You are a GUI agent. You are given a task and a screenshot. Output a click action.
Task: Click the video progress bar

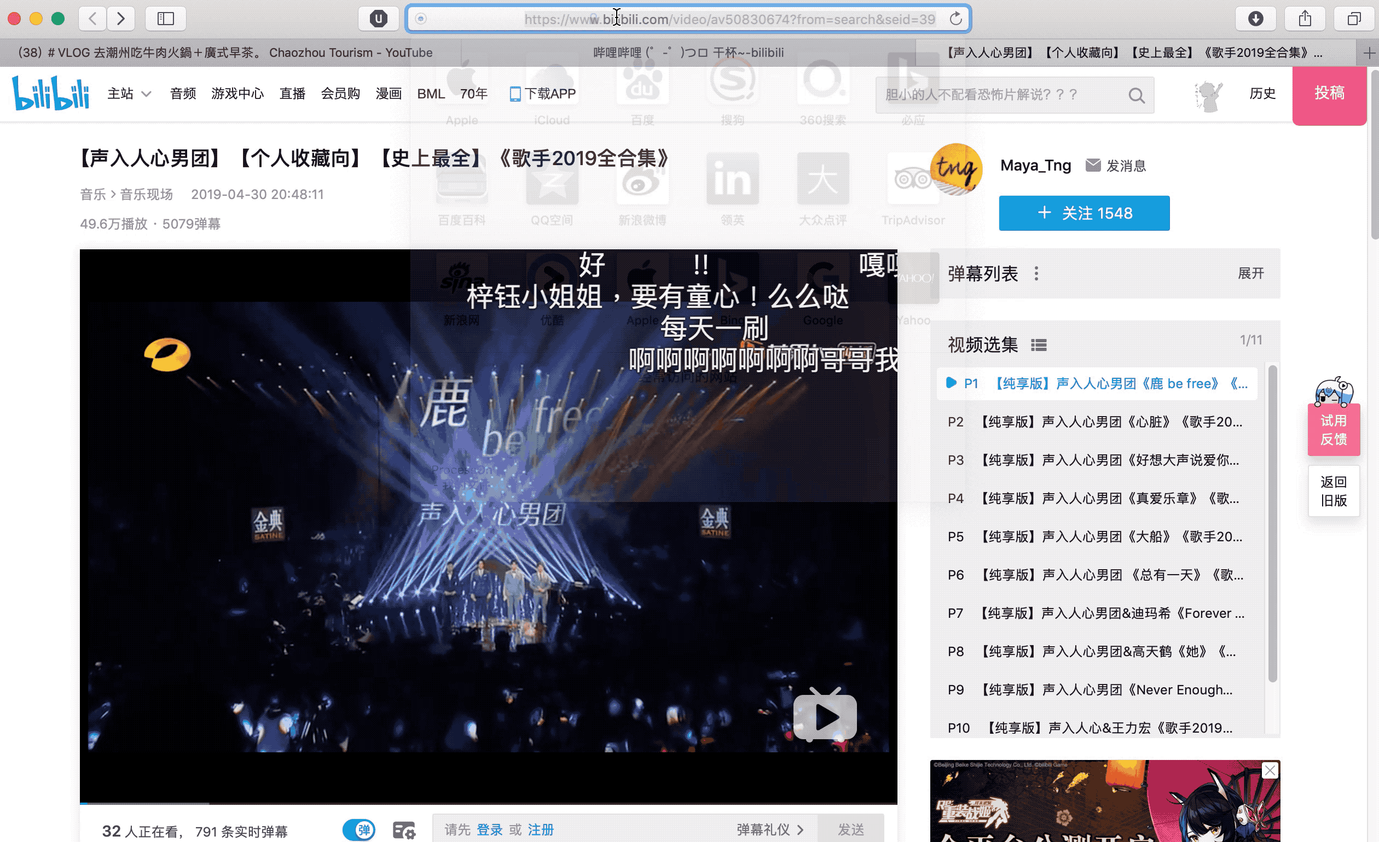click(x=488, y=803)
